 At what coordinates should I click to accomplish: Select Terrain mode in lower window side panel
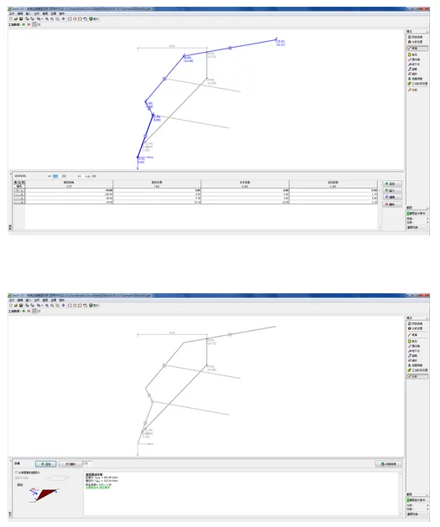pyautogui.click(x=417, y=335)
